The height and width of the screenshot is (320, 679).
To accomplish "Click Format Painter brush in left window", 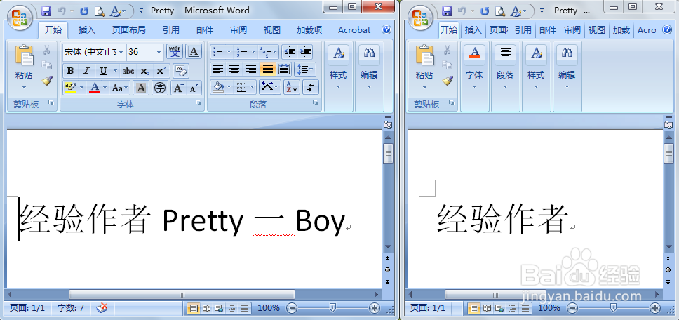I will [x=46, y=81].
